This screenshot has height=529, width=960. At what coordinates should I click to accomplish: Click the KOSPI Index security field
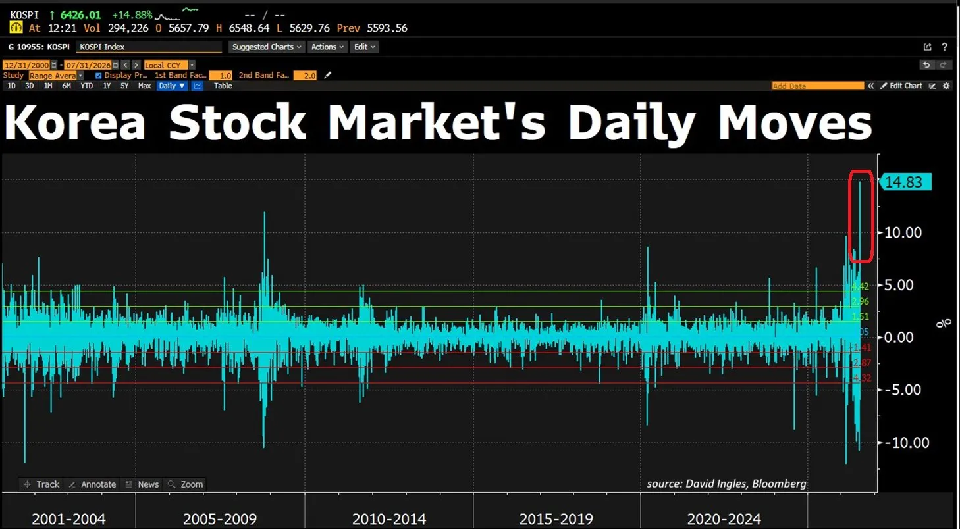click(149, 47)
